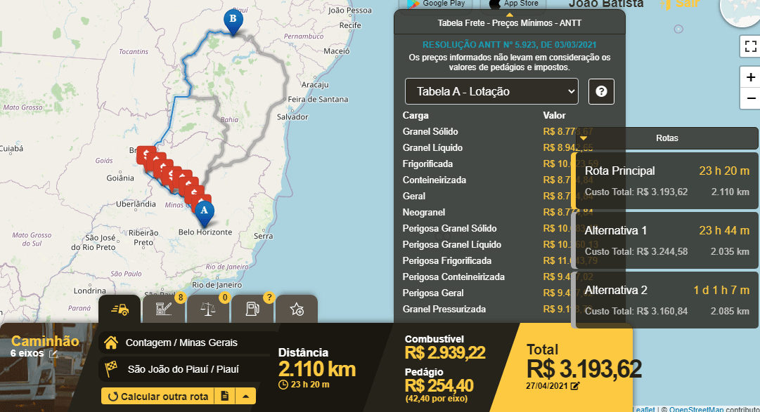
Task: Select the truck route summary tab
Action: coord(120,309)
